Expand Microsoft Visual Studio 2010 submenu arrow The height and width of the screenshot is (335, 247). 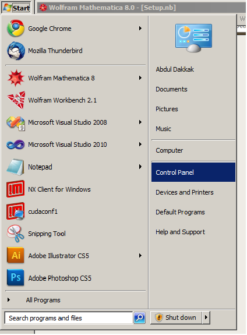140,144
